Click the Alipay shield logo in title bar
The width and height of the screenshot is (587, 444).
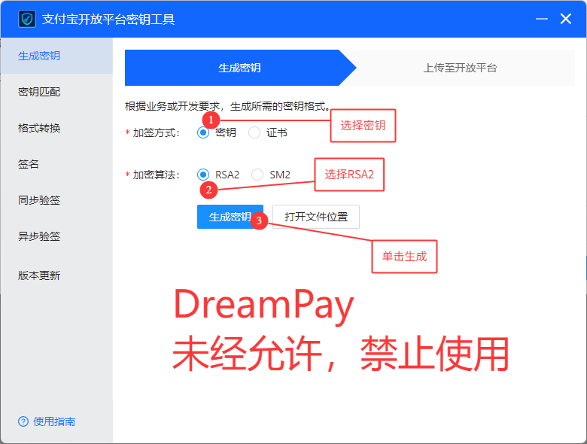[27, 19]
